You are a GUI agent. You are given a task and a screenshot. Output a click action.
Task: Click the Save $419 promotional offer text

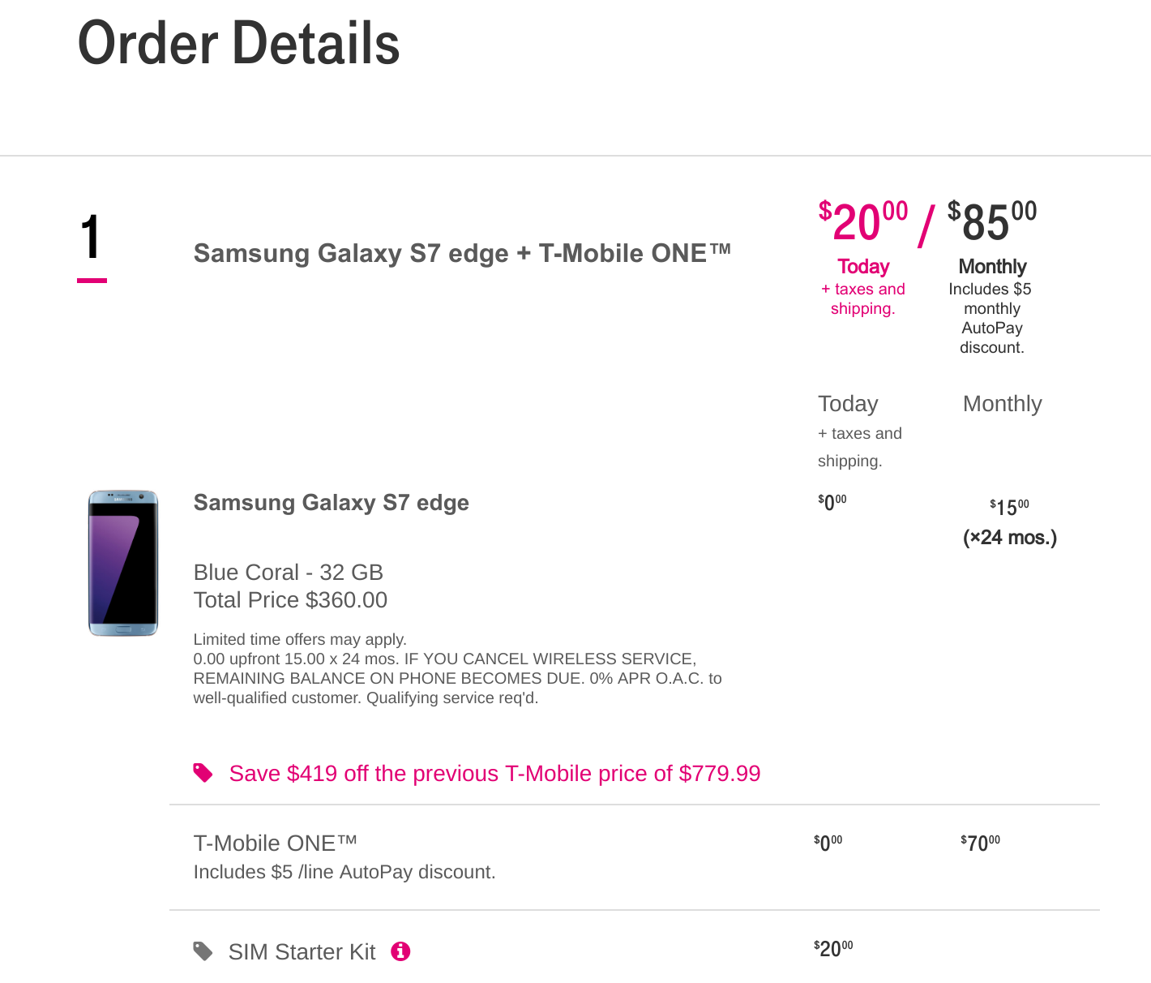pos(494,774)
